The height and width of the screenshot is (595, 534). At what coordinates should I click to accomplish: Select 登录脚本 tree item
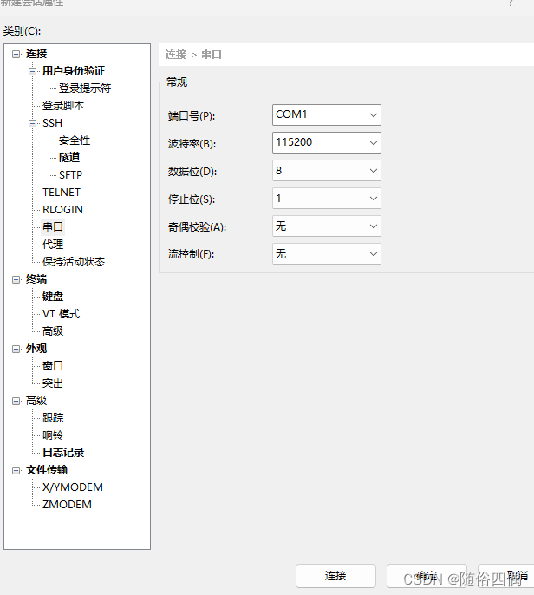(x=63, y=106)
